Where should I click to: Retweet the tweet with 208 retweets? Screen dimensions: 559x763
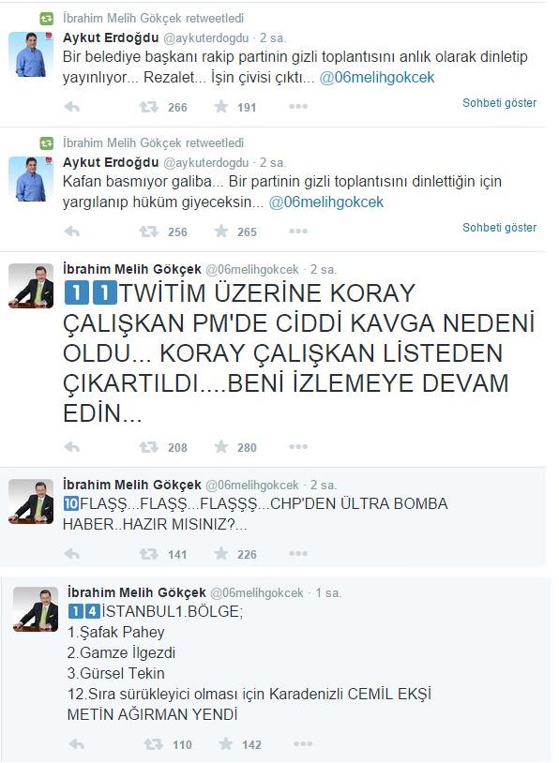(x=148, y=447)
